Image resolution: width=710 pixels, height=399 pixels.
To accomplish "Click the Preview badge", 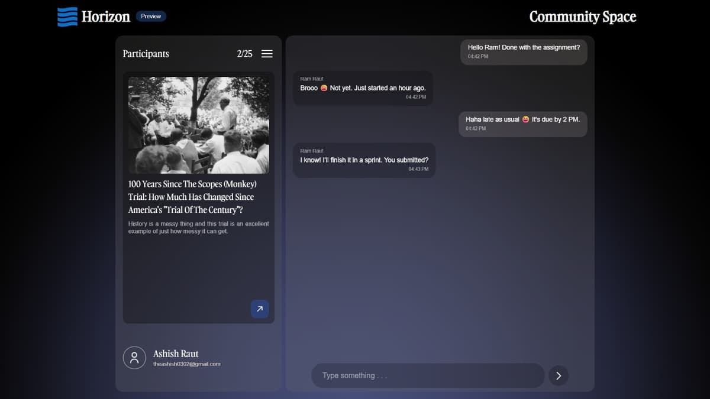I will point(151,17).
